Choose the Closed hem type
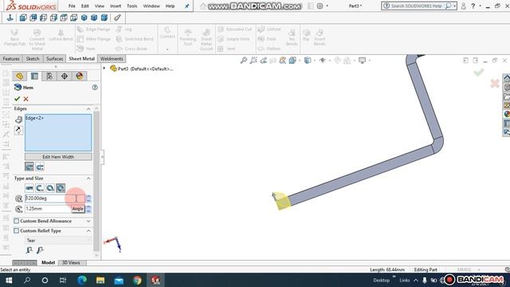 (x=29, y=188)
